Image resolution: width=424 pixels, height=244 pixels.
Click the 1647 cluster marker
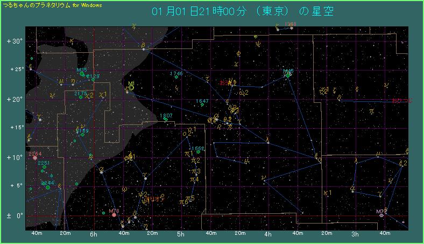(202, 104)
